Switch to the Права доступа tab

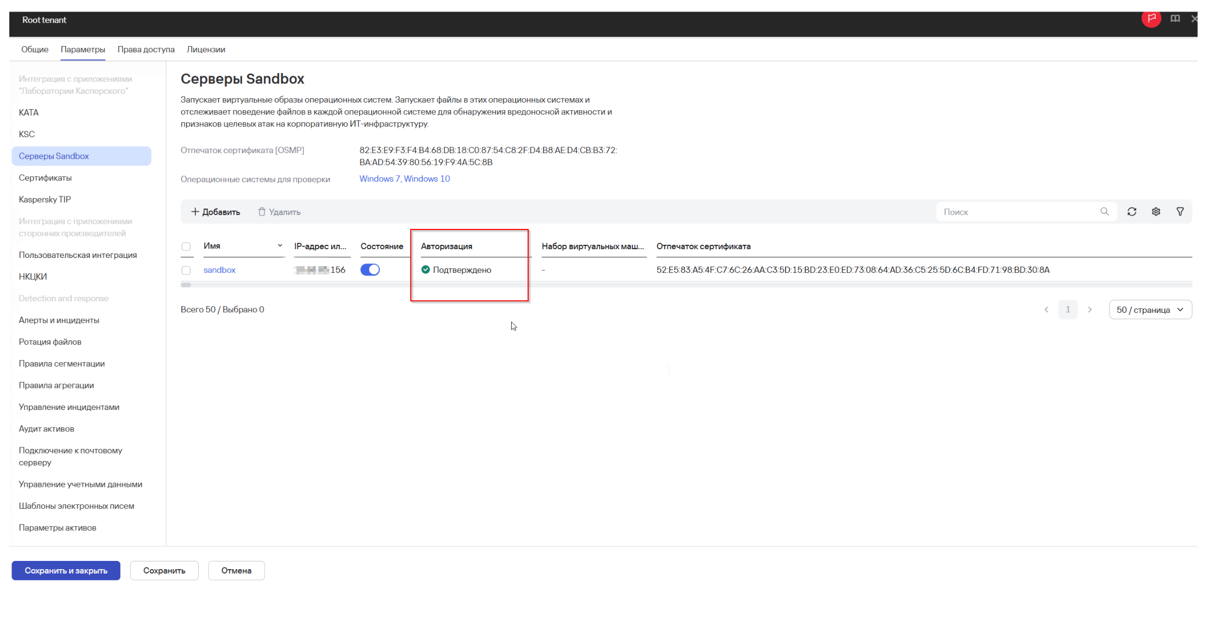click(x=146, y=49)
